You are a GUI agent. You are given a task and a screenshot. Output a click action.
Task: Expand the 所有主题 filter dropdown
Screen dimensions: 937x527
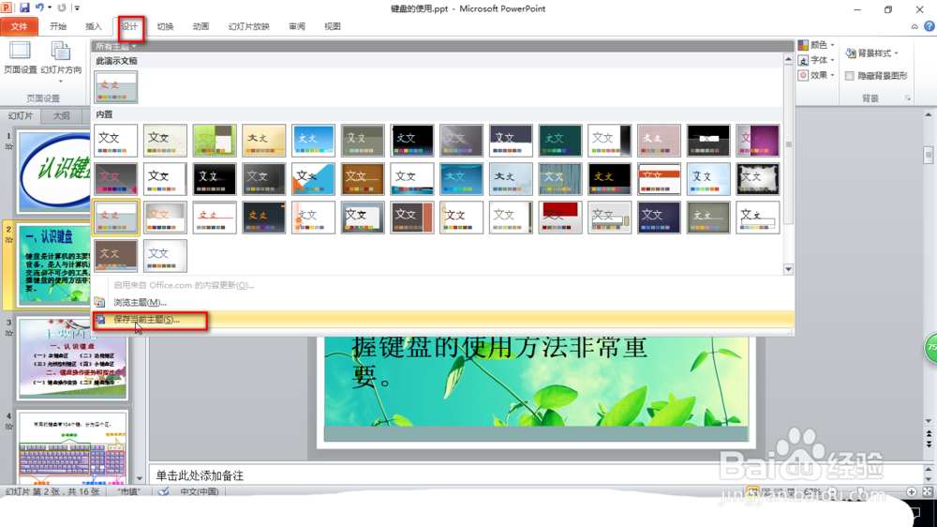116,46
